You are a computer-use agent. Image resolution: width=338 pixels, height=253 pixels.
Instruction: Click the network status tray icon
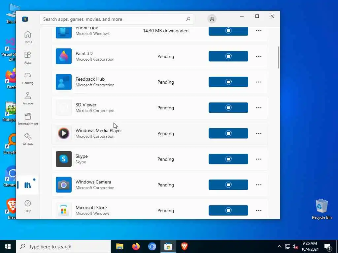point(287,246)
